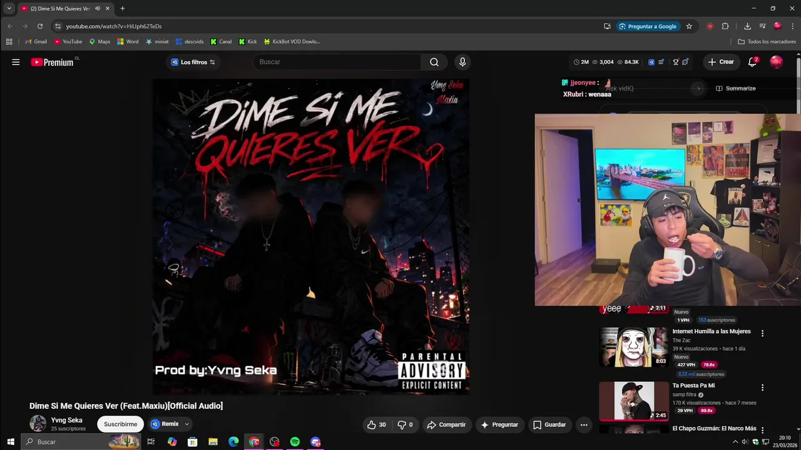The height and width of the screenshot is (450, 801).
Task: Mute tab via speaker icon
Action: coord(97,9)
